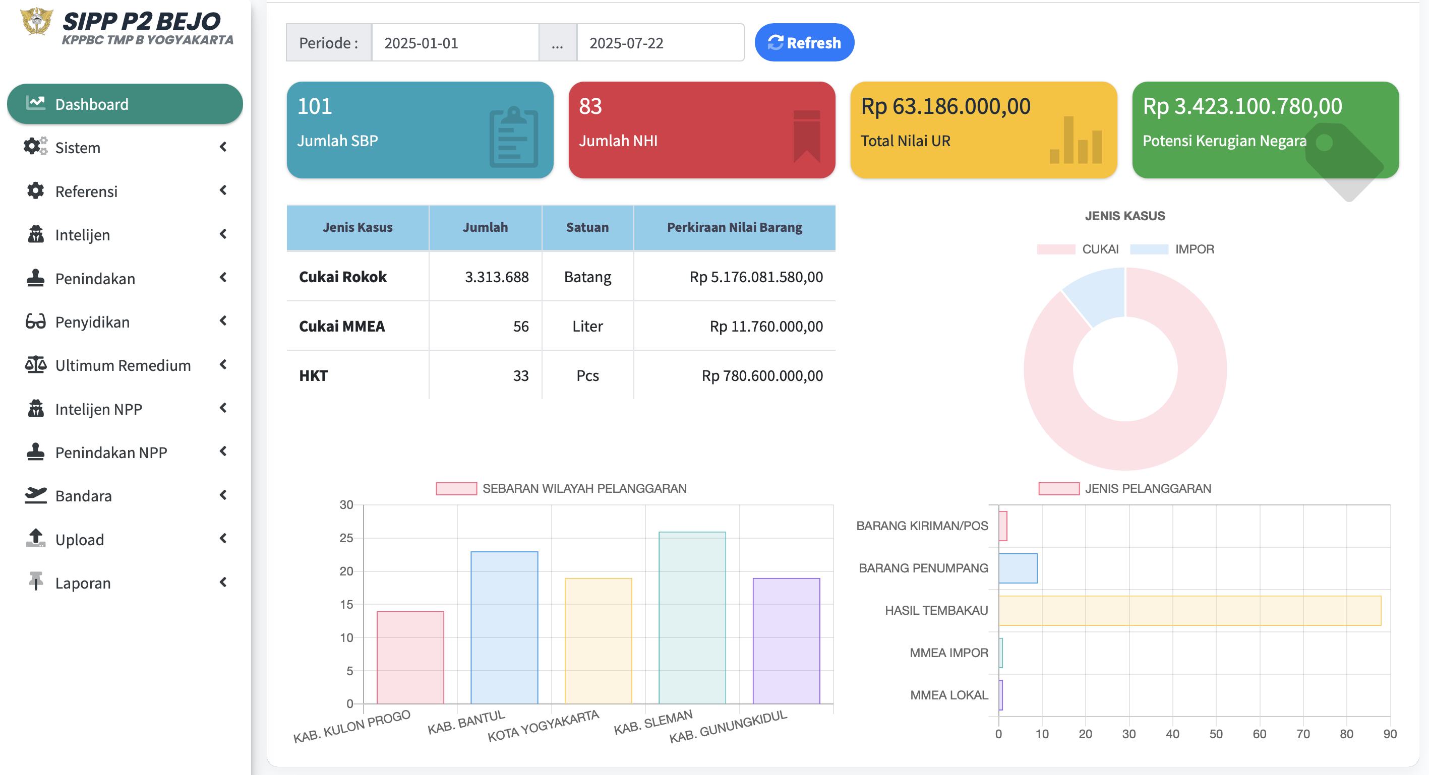Expand the Referensi menu chevron
The height and width of the screenshot is (775, 1429).
(x=223, y=190)
